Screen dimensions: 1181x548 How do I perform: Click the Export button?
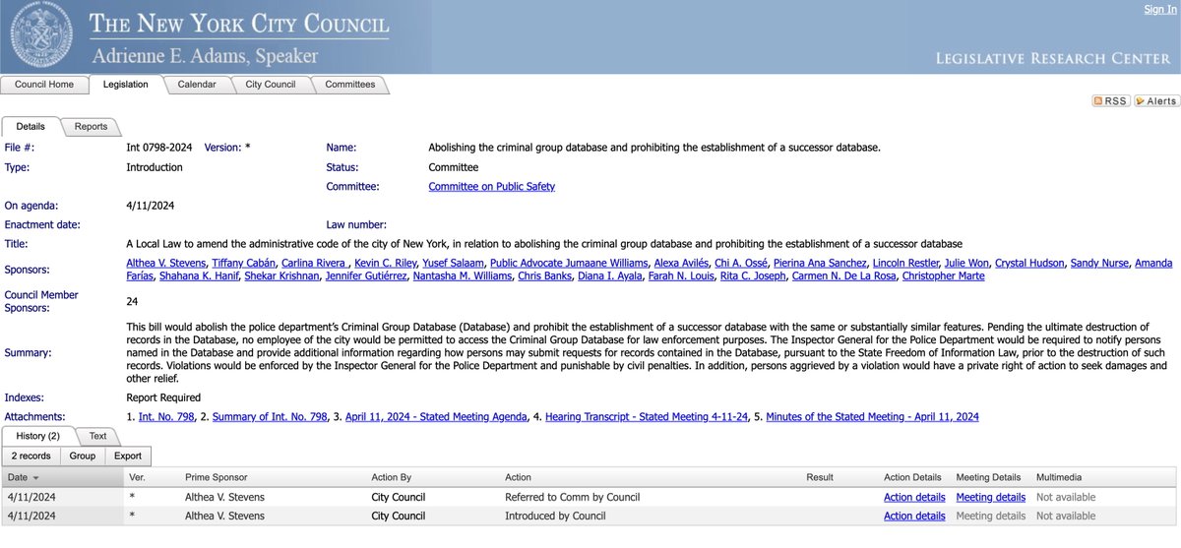click(x=128, y=456)
